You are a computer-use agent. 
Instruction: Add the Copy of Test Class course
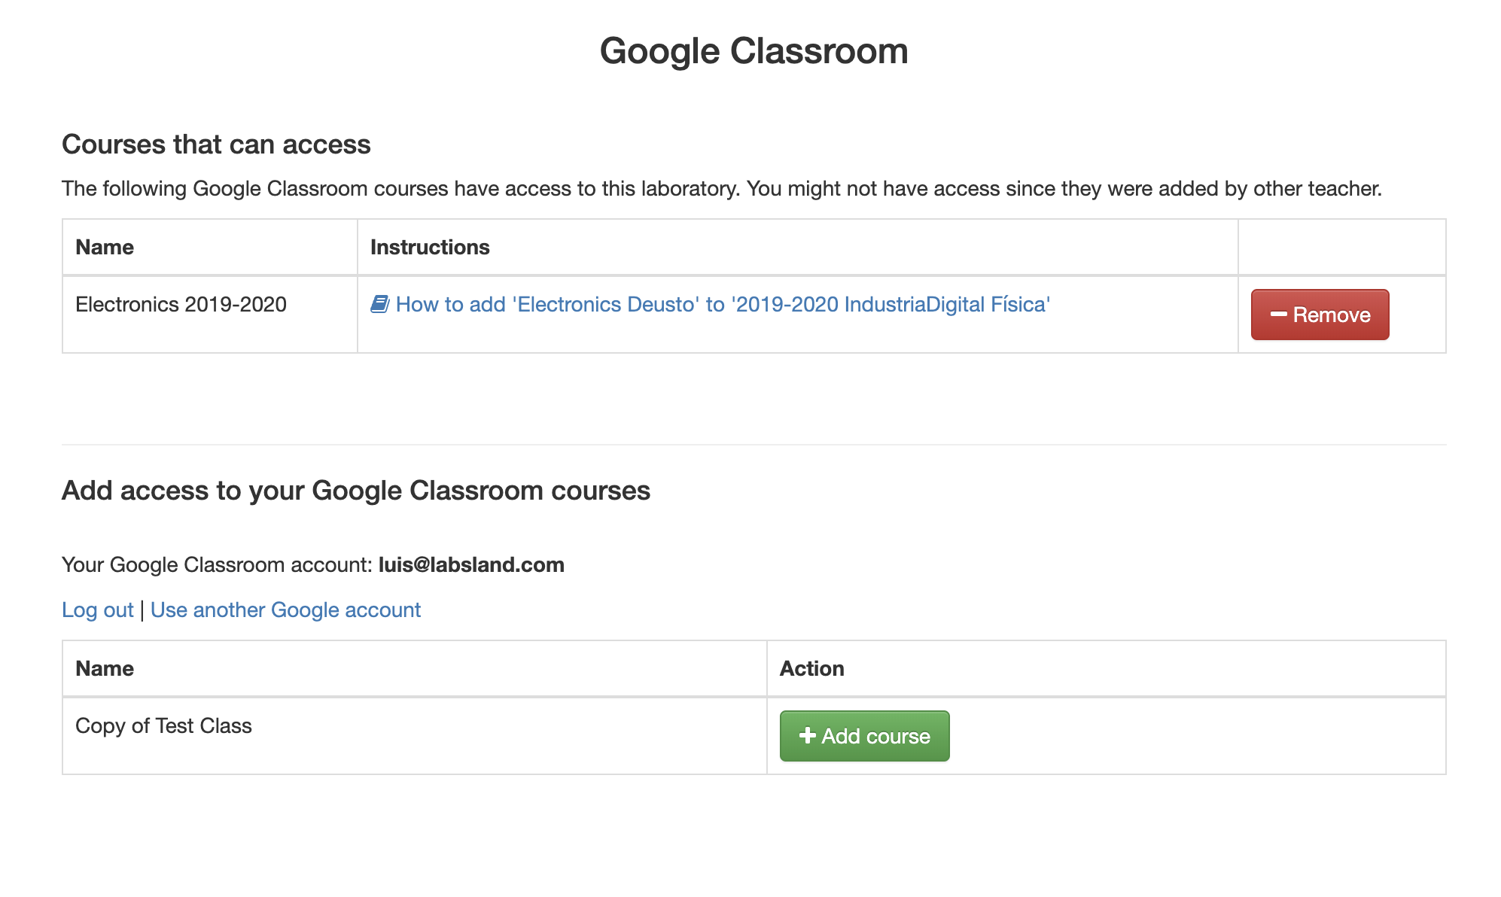click(864, 736)
